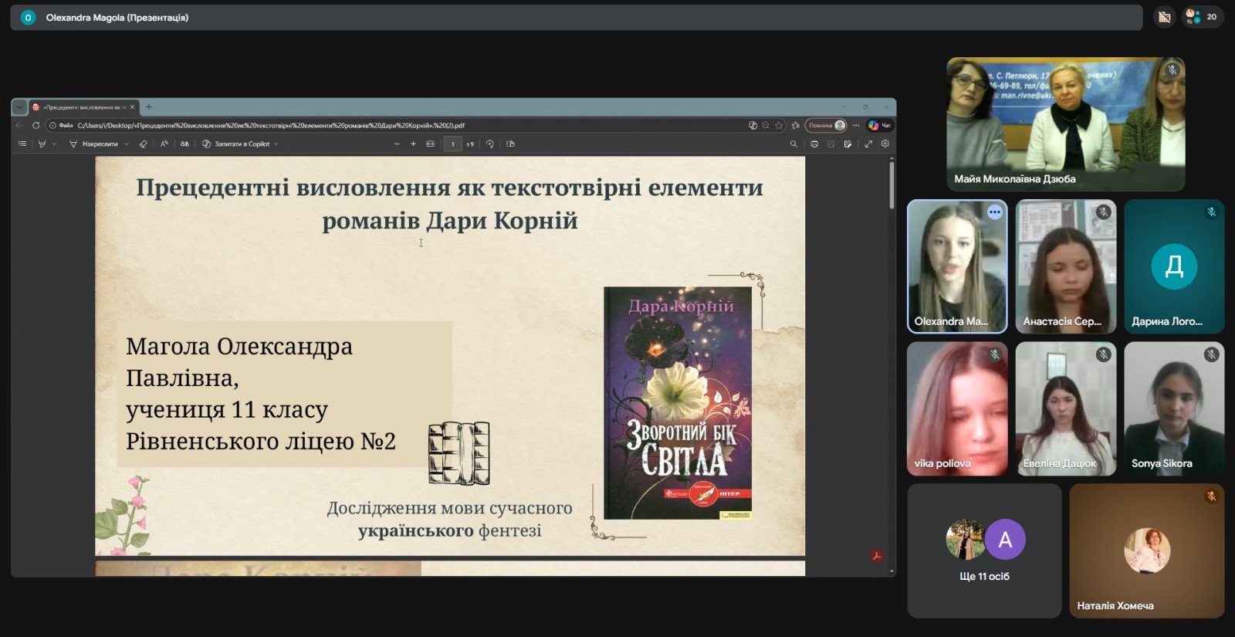The image size is (1235, 637).
Task: Print the PDF document
Action: [814, 144]
